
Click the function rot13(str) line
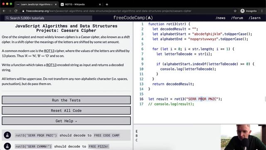(x=169, y=24)
